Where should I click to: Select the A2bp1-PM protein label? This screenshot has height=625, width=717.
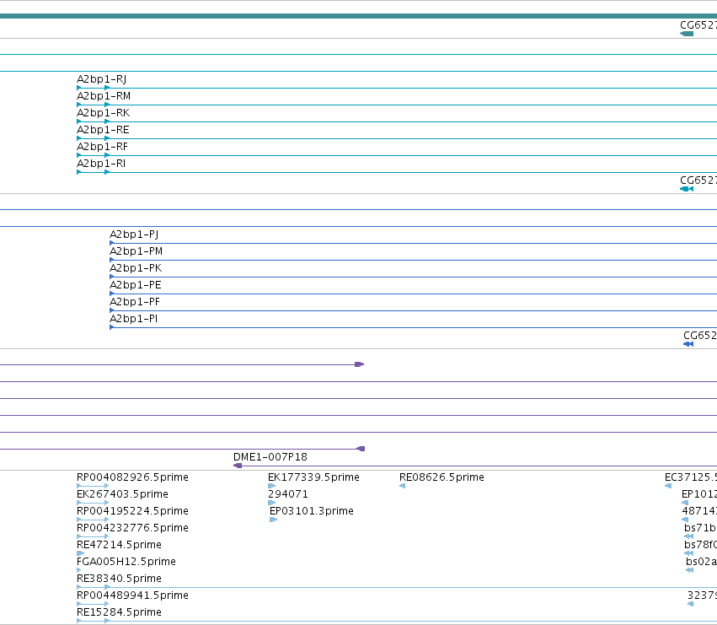point(136,251)
